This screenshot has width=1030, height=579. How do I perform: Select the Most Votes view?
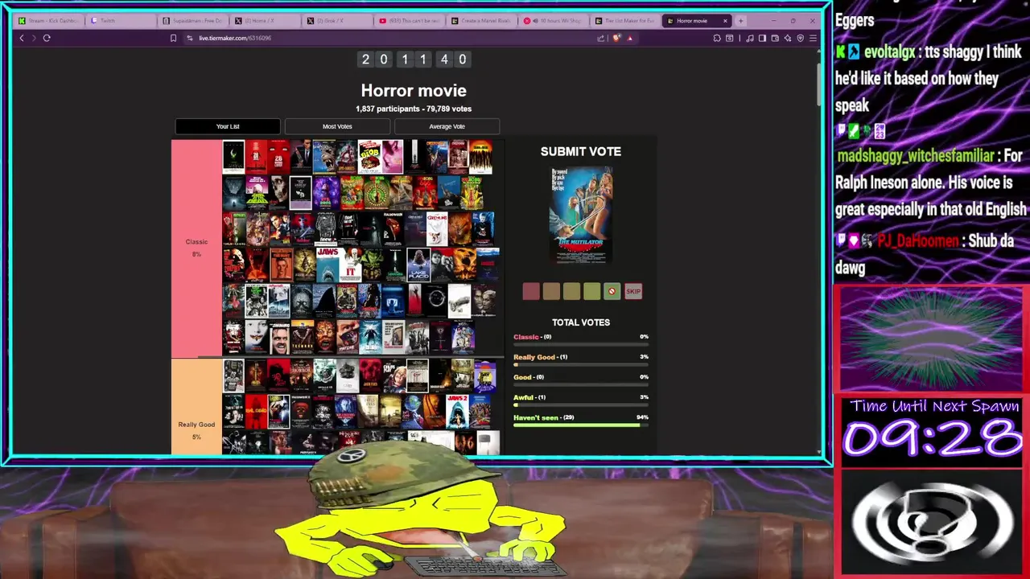coord(337,126)
